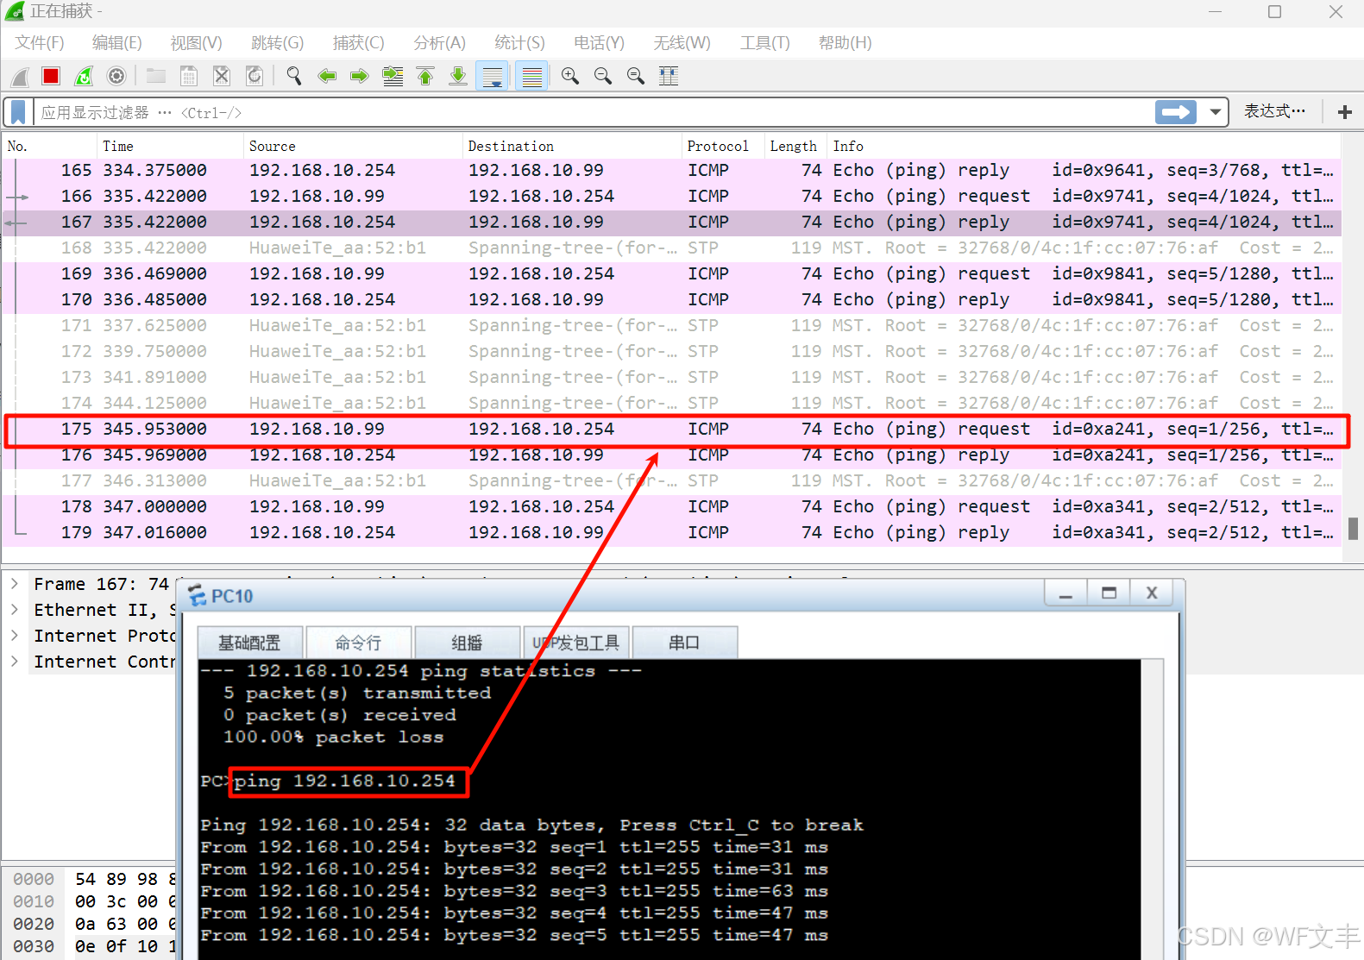This screenshot has height=960, width=1364.
Task: Select packet 168 STP row
Action: pos(672,248)
